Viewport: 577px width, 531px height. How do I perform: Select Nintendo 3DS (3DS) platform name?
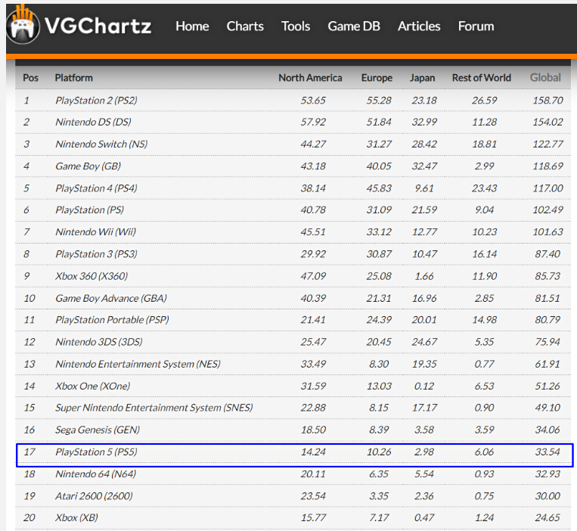(x=99, y=342)
